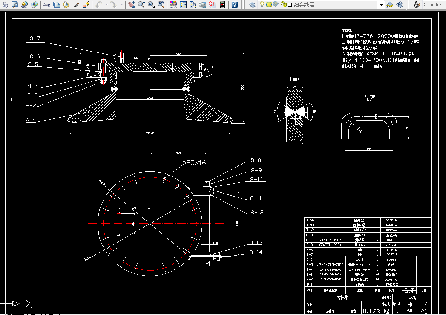Screen dimensions: 446x315
Task: Select the Zoom Realtime magnifier
Action: [x=141, y=5]
